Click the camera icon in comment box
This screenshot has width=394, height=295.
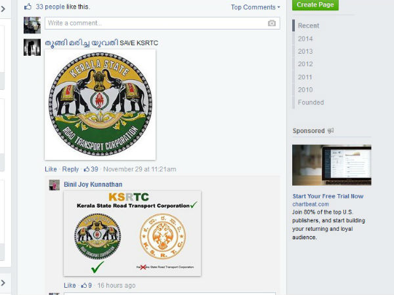272,24
